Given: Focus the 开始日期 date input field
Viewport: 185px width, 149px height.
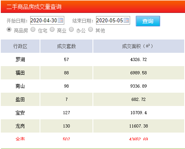Looking at the screenshot, I should 47,20.
